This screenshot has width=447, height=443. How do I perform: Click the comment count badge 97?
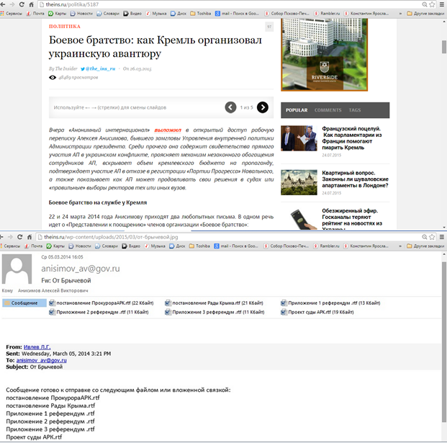269,27
